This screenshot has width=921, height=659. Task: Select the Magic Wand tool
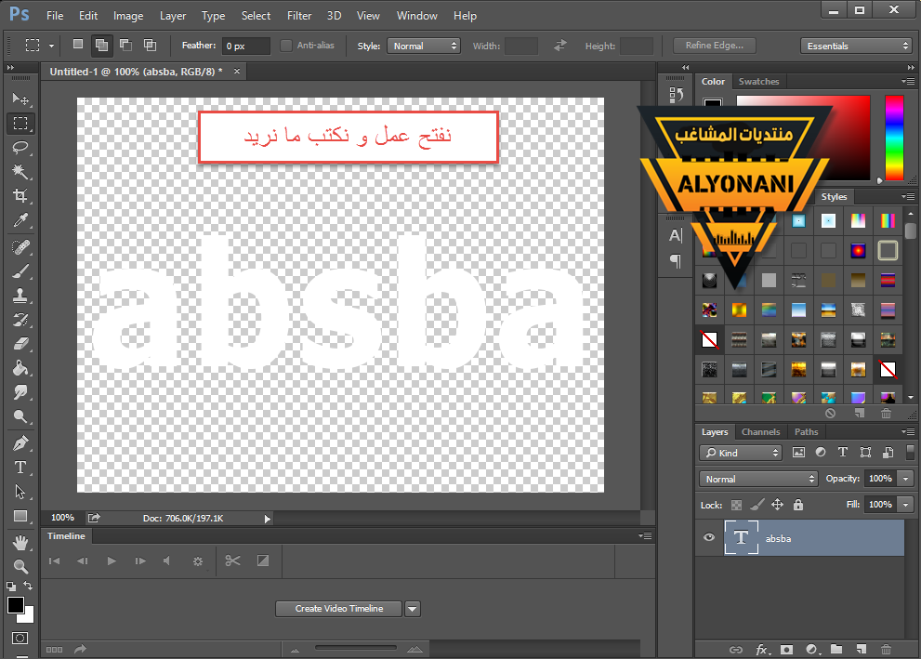point(20,172)
